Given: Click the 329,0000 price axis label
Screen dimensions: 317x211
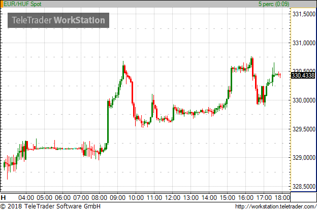Looking at the screenshot, I should (x=304, y=158).
